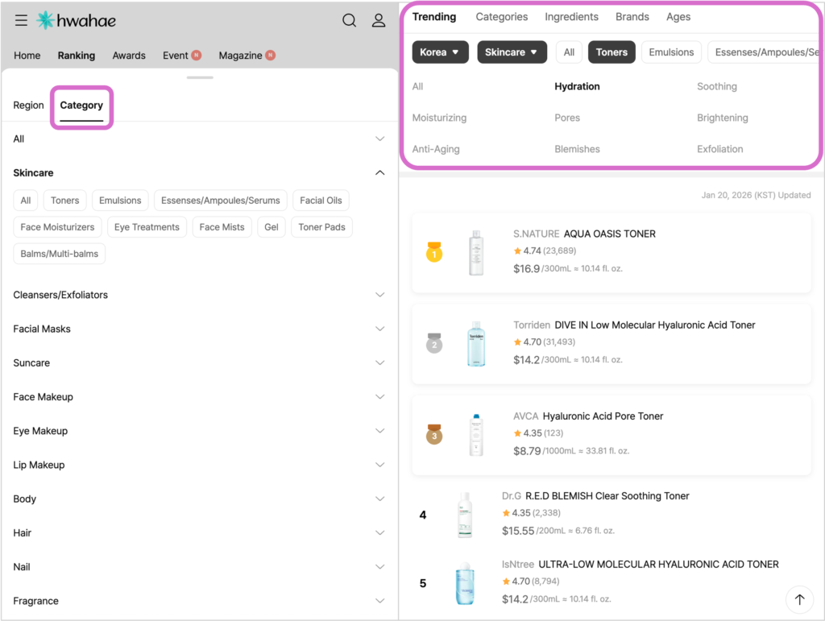Click the bronze medal rank icon

coord(436,435)
